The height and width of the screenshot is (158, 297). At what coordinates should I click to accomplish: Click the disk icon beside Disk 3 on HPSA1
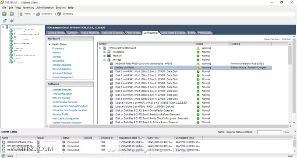pyautogui.click(x=111, y=79)
